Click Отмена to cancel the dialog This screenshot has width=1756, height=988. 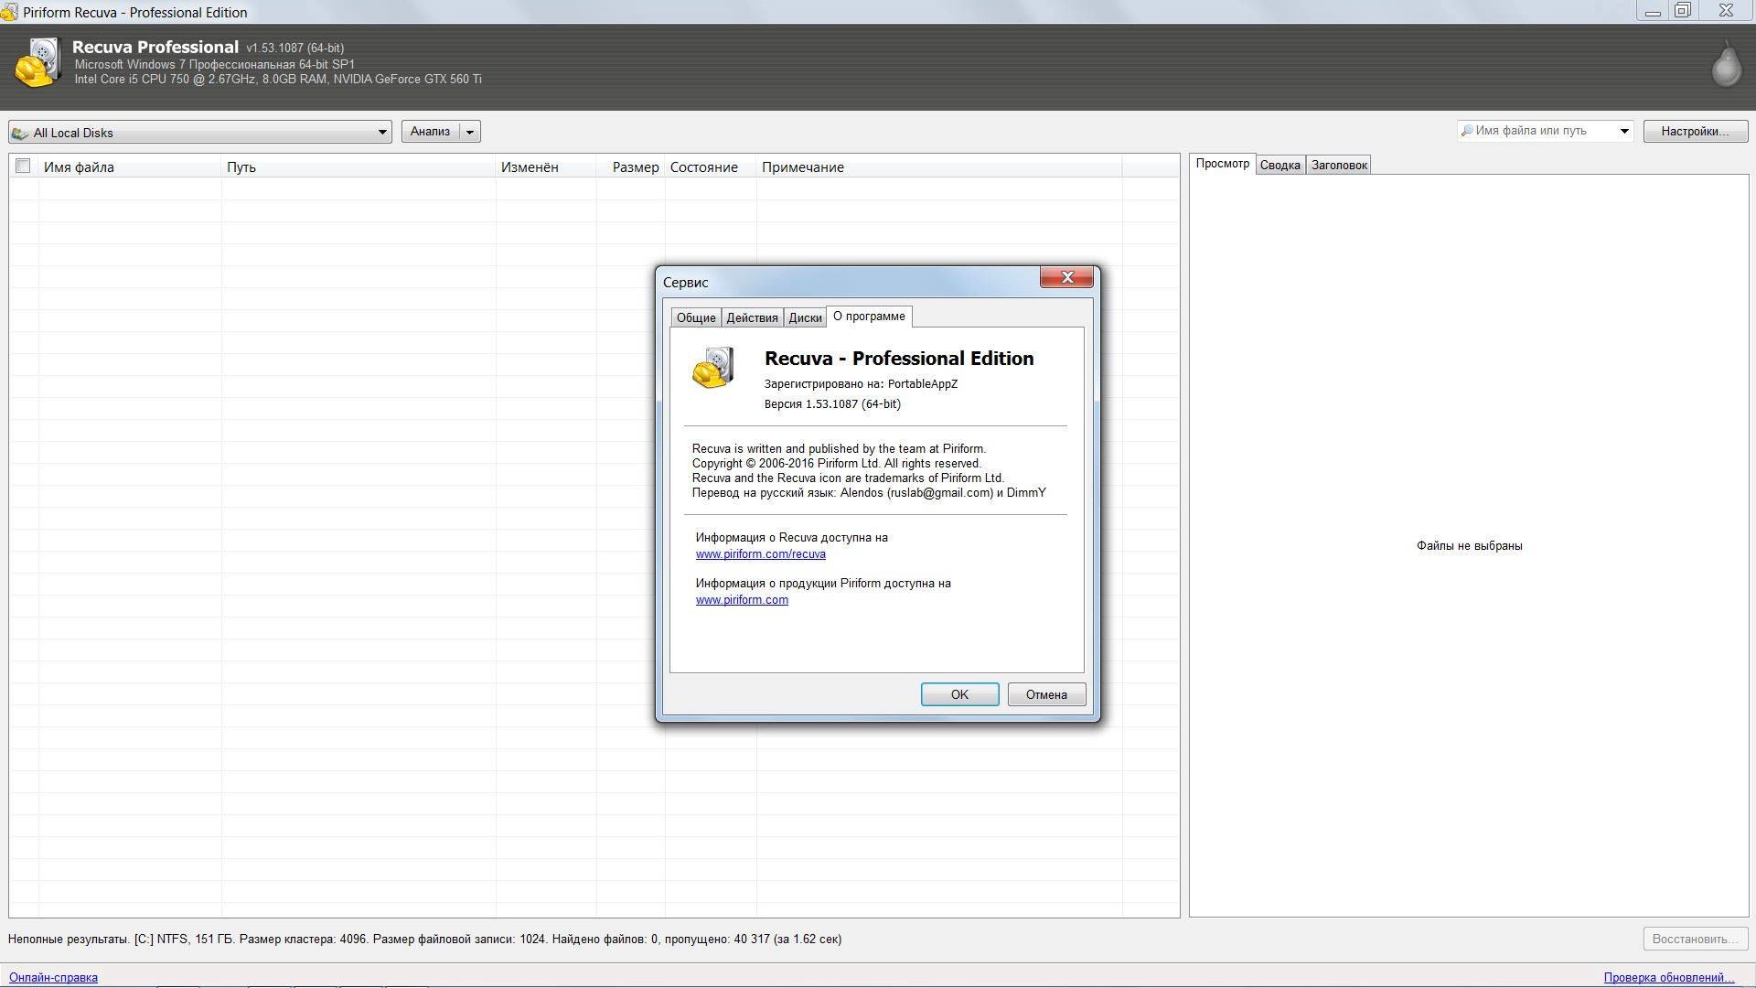click(x=1046, y=694)
